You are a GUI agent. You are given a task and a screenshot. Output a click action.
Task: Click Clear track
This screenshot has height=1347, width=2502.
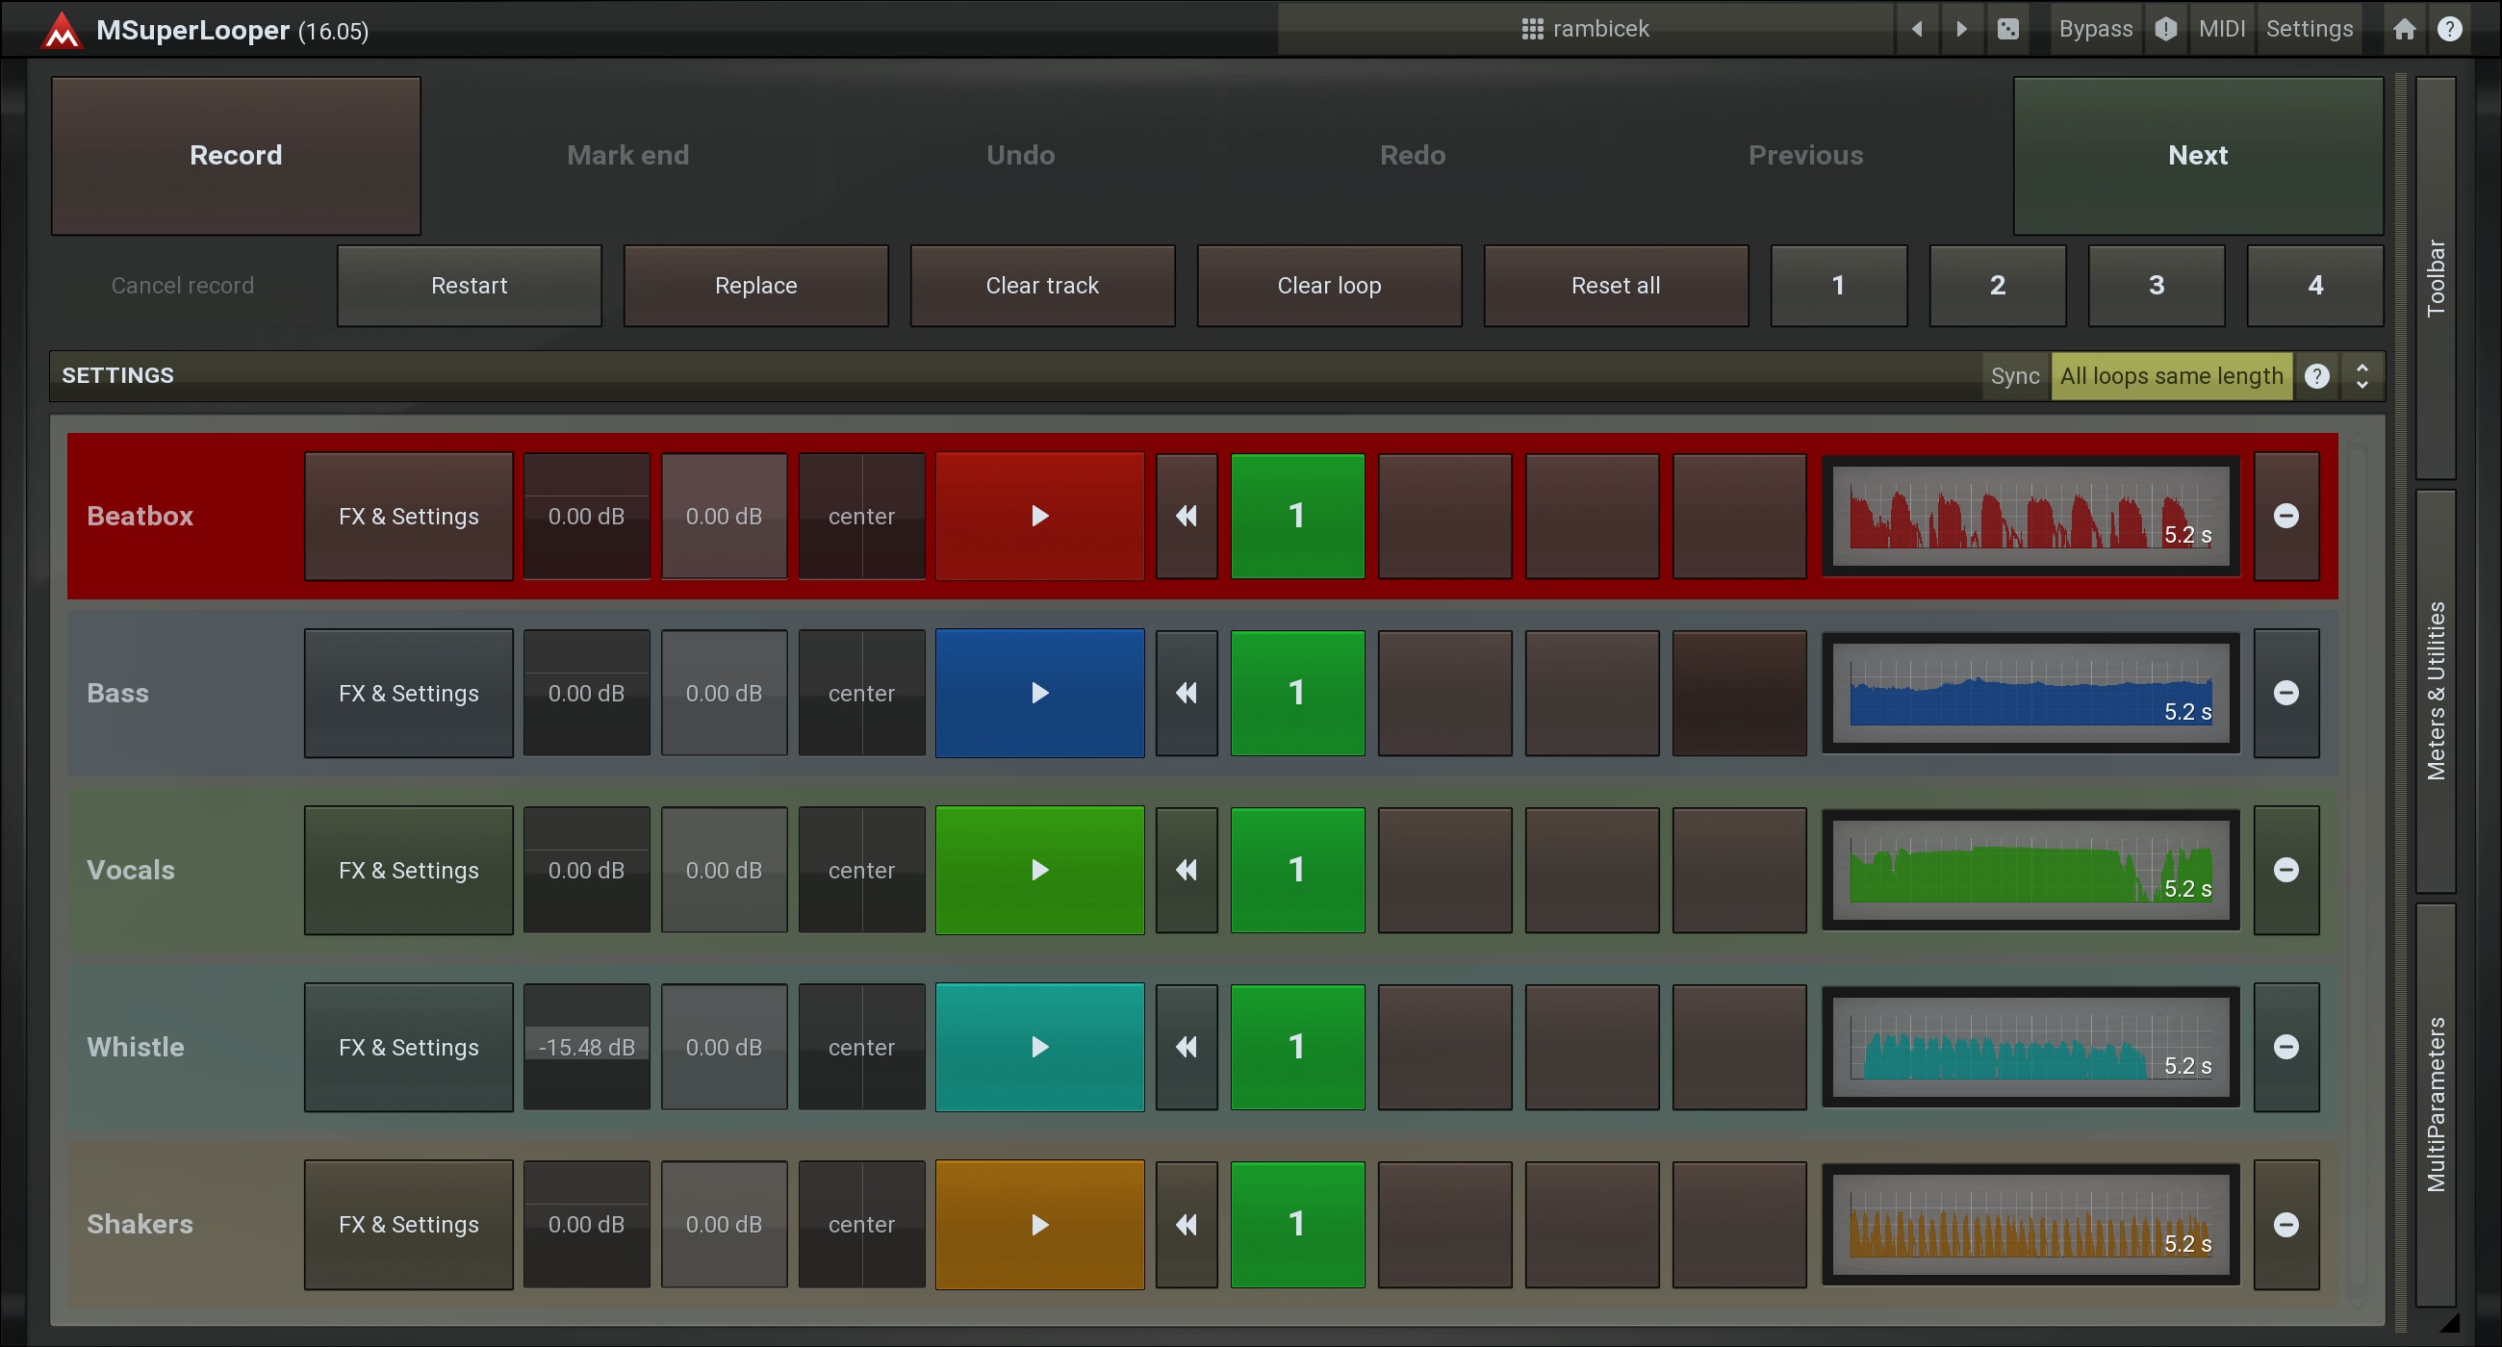1042,286
